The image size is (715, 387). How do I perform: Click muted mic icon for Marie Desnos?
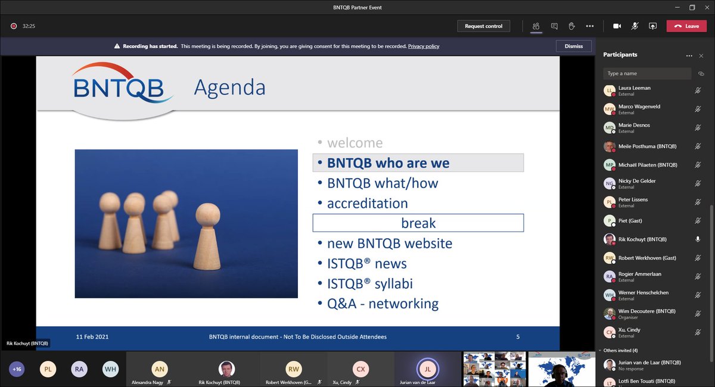click(x=698, y=127)
